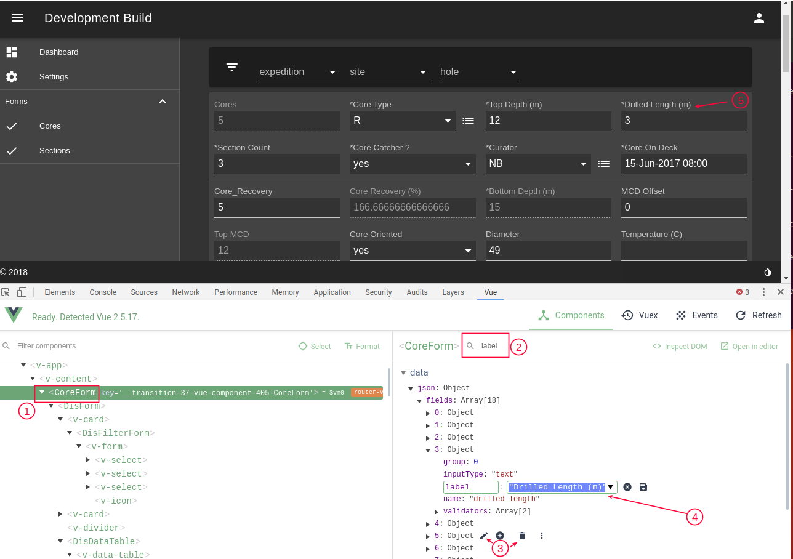Click the Format button
Image resolution: width=793 pixels, height=559 pixels.
coord(362,347)
